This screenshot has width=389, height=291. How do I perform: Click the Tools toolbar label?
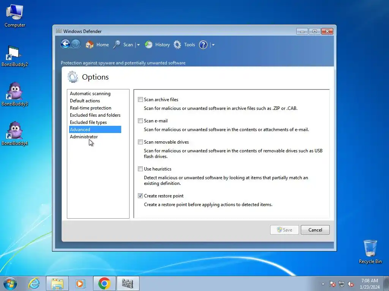190,45
